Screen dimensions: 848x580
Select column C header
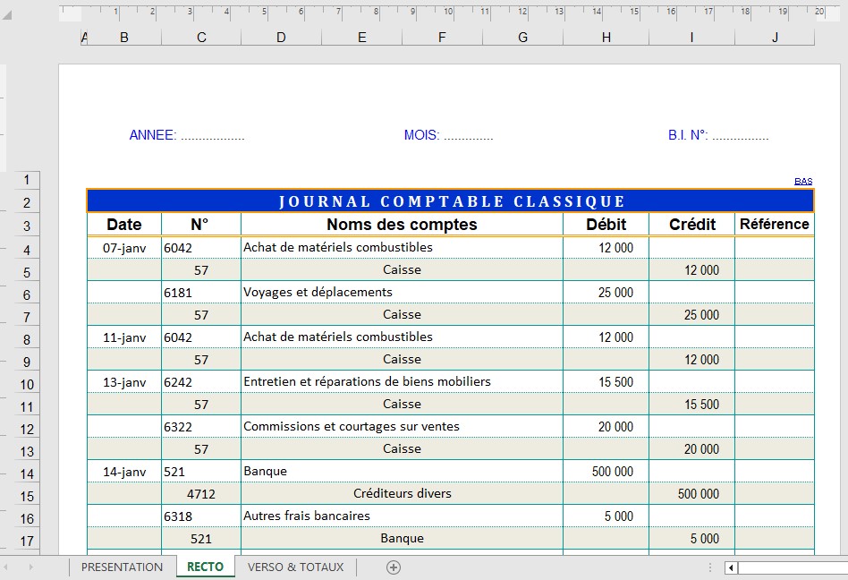(201, 38)
